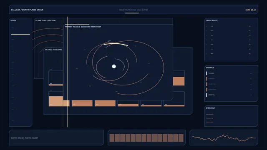The height and width of the screenshot is (150, 267).
Task: Click the orange sparkline waveform graph
Action: 224,138
